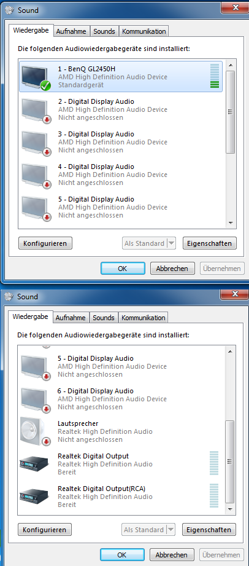
Task: Click the BenQ GL2450H volume level meter
Action: [x=215, y=76]
